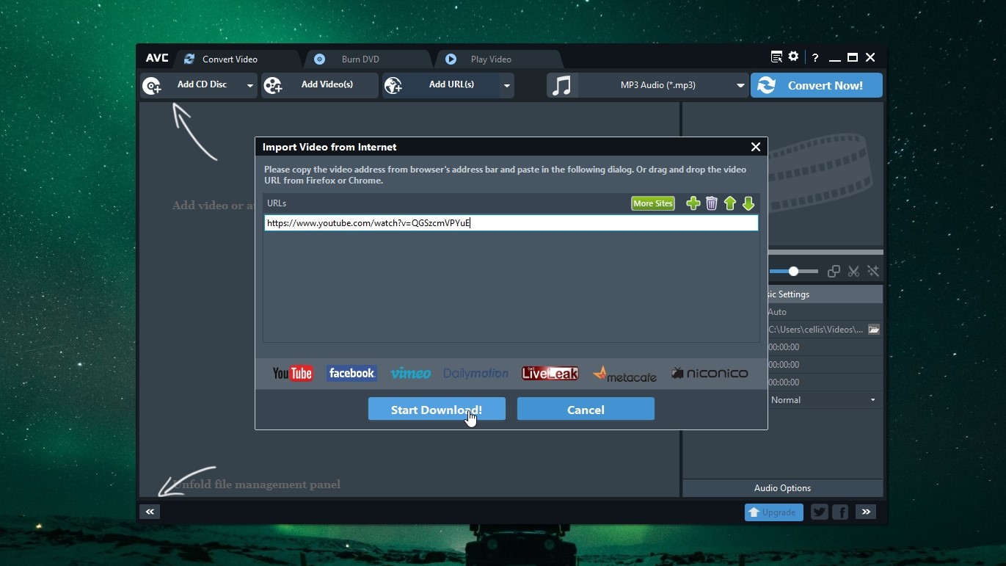Click the More Sites button
Image resolution: width=1006 pixels, height=566 pixels.
(x=652, y=203)
